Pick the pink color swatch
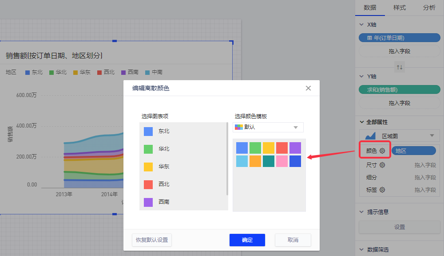Image resolution: width=444 pixels, height=256 pixels. [x=282, y=161]
